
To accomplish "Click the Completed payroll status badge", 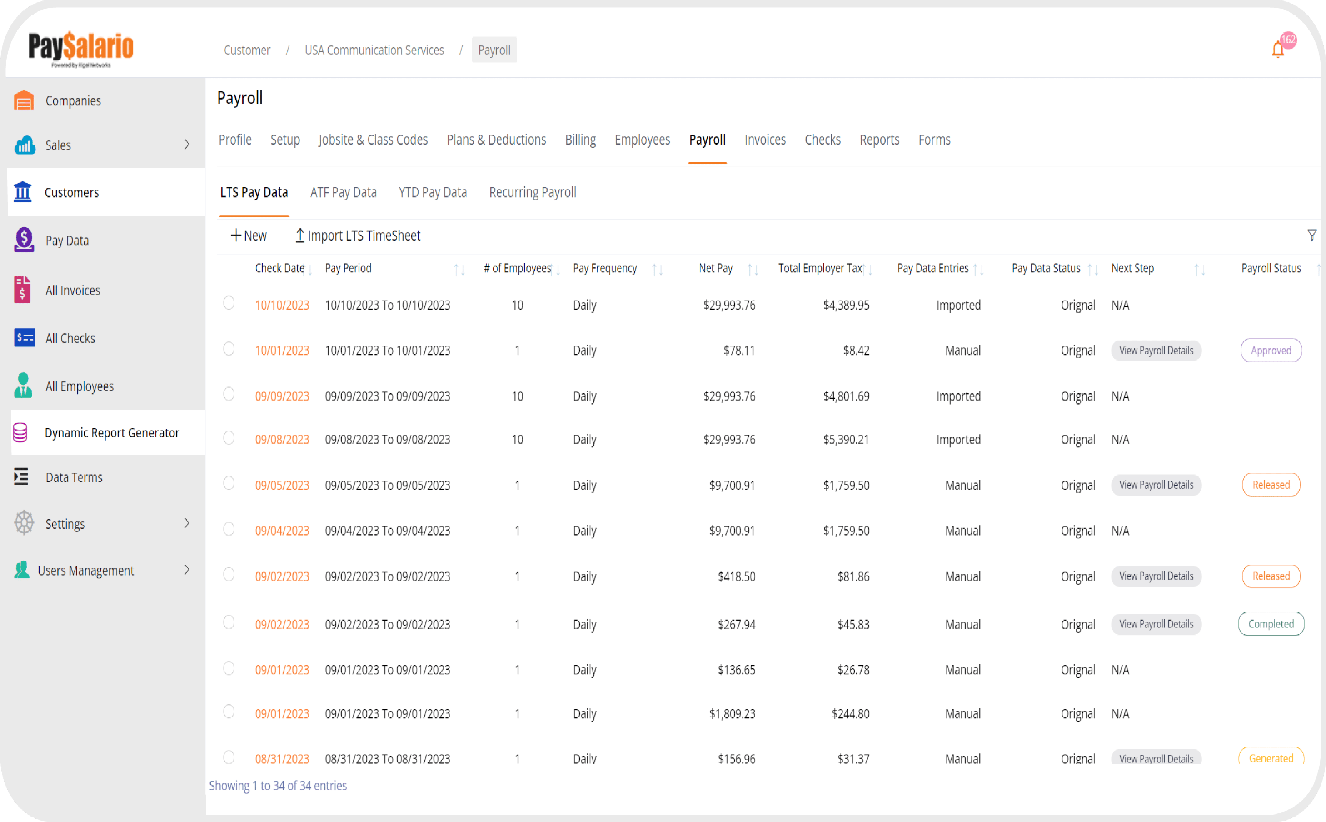I will (x=1271, y=624).
